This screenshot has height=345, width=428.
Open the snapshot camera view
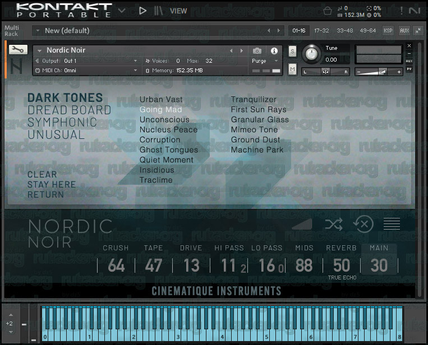(257, 51)
